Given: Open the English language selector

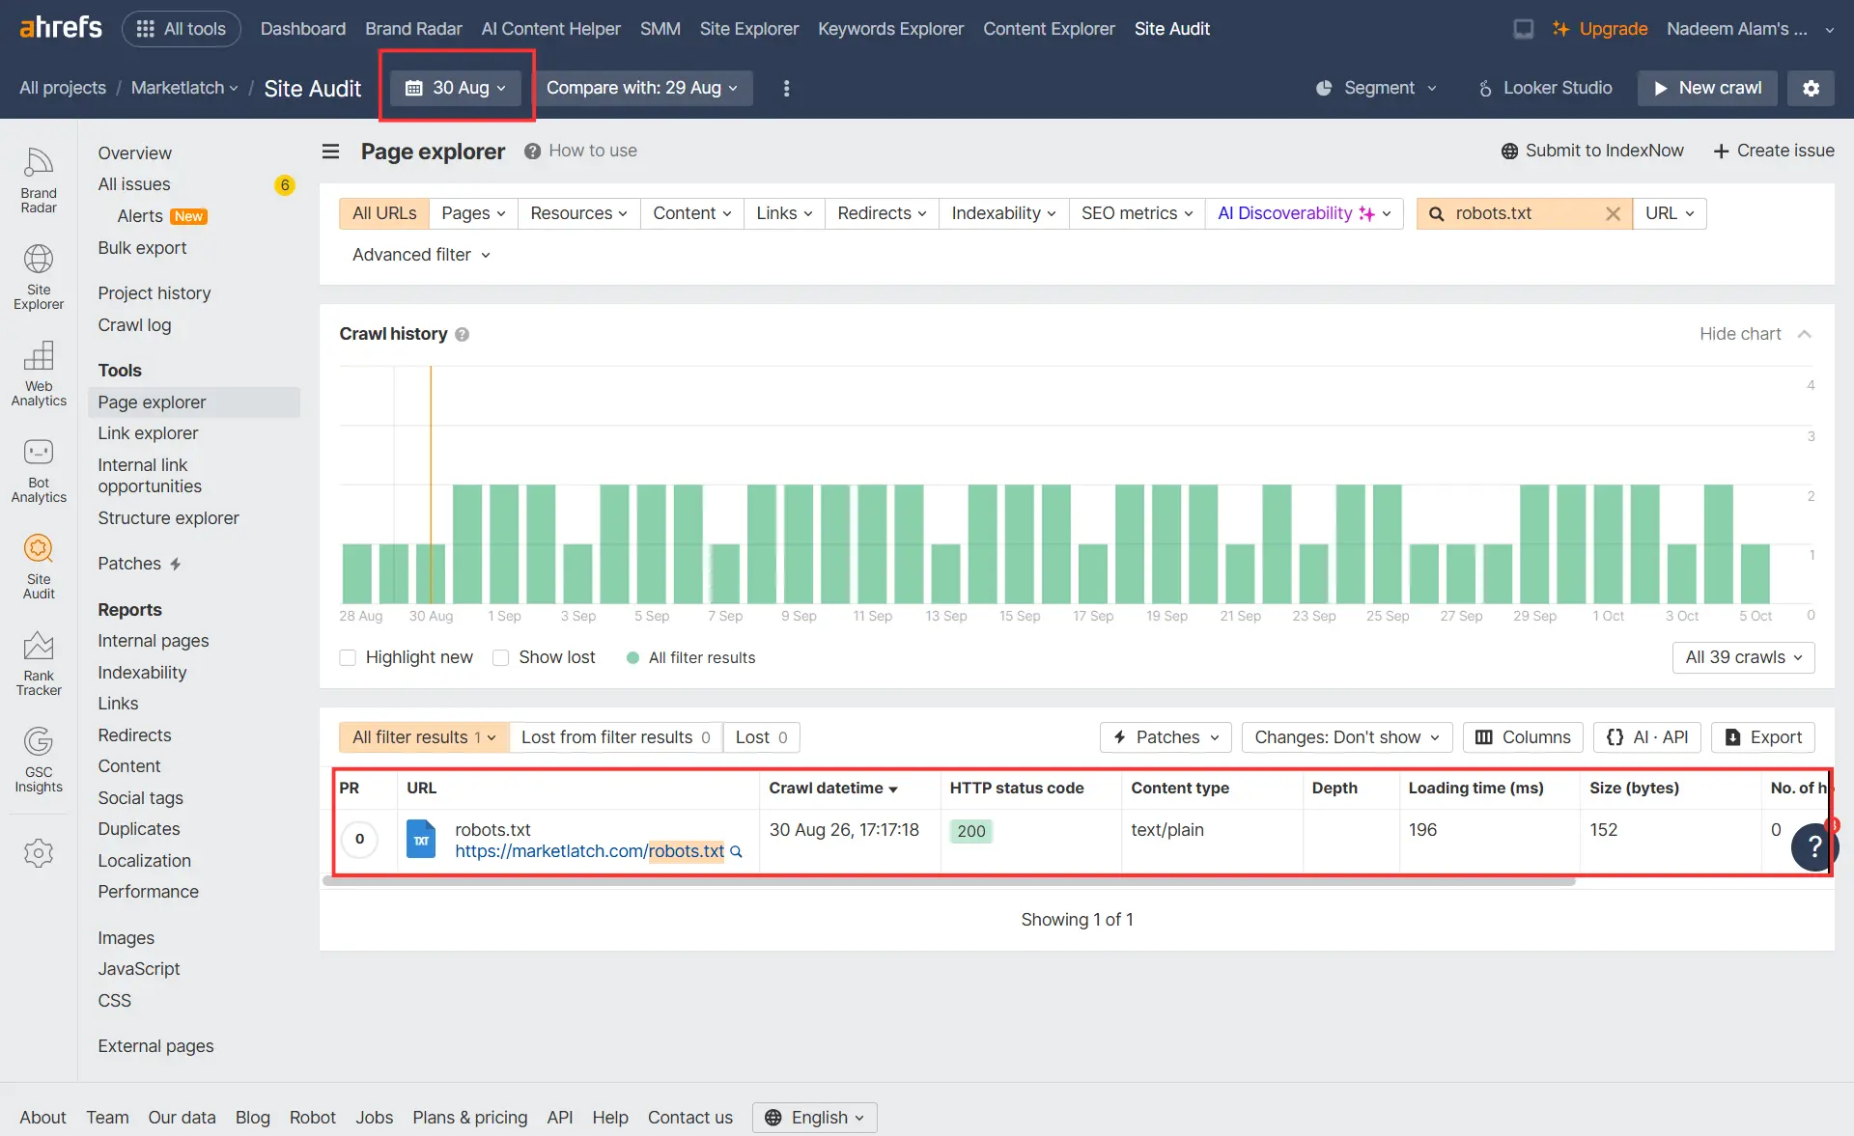Looking at the screenshot, I should click(815, 1118).
